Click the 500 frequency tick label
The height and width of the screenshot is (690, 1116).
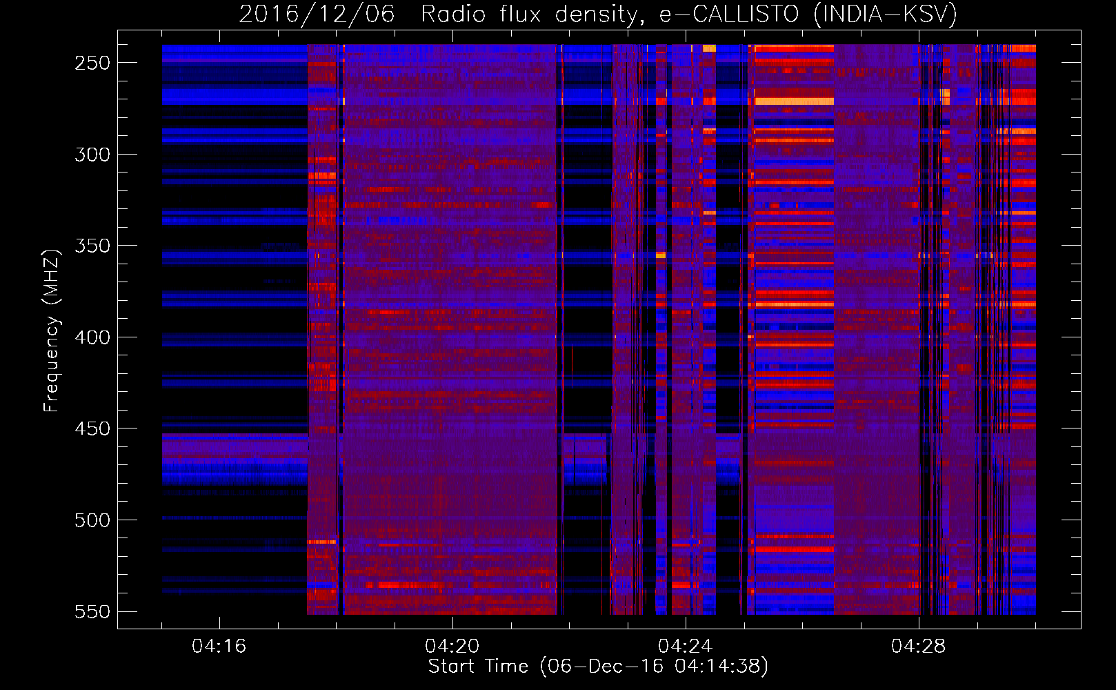pyautogui.click(x=92, y=520)
